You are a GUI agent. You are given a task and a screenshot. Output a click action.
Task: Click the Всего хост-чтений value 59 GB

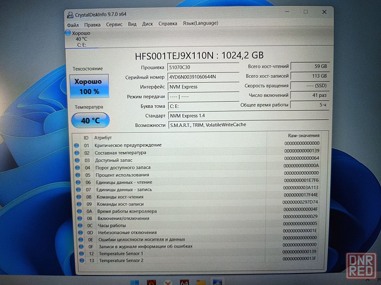tap(310, 66)
